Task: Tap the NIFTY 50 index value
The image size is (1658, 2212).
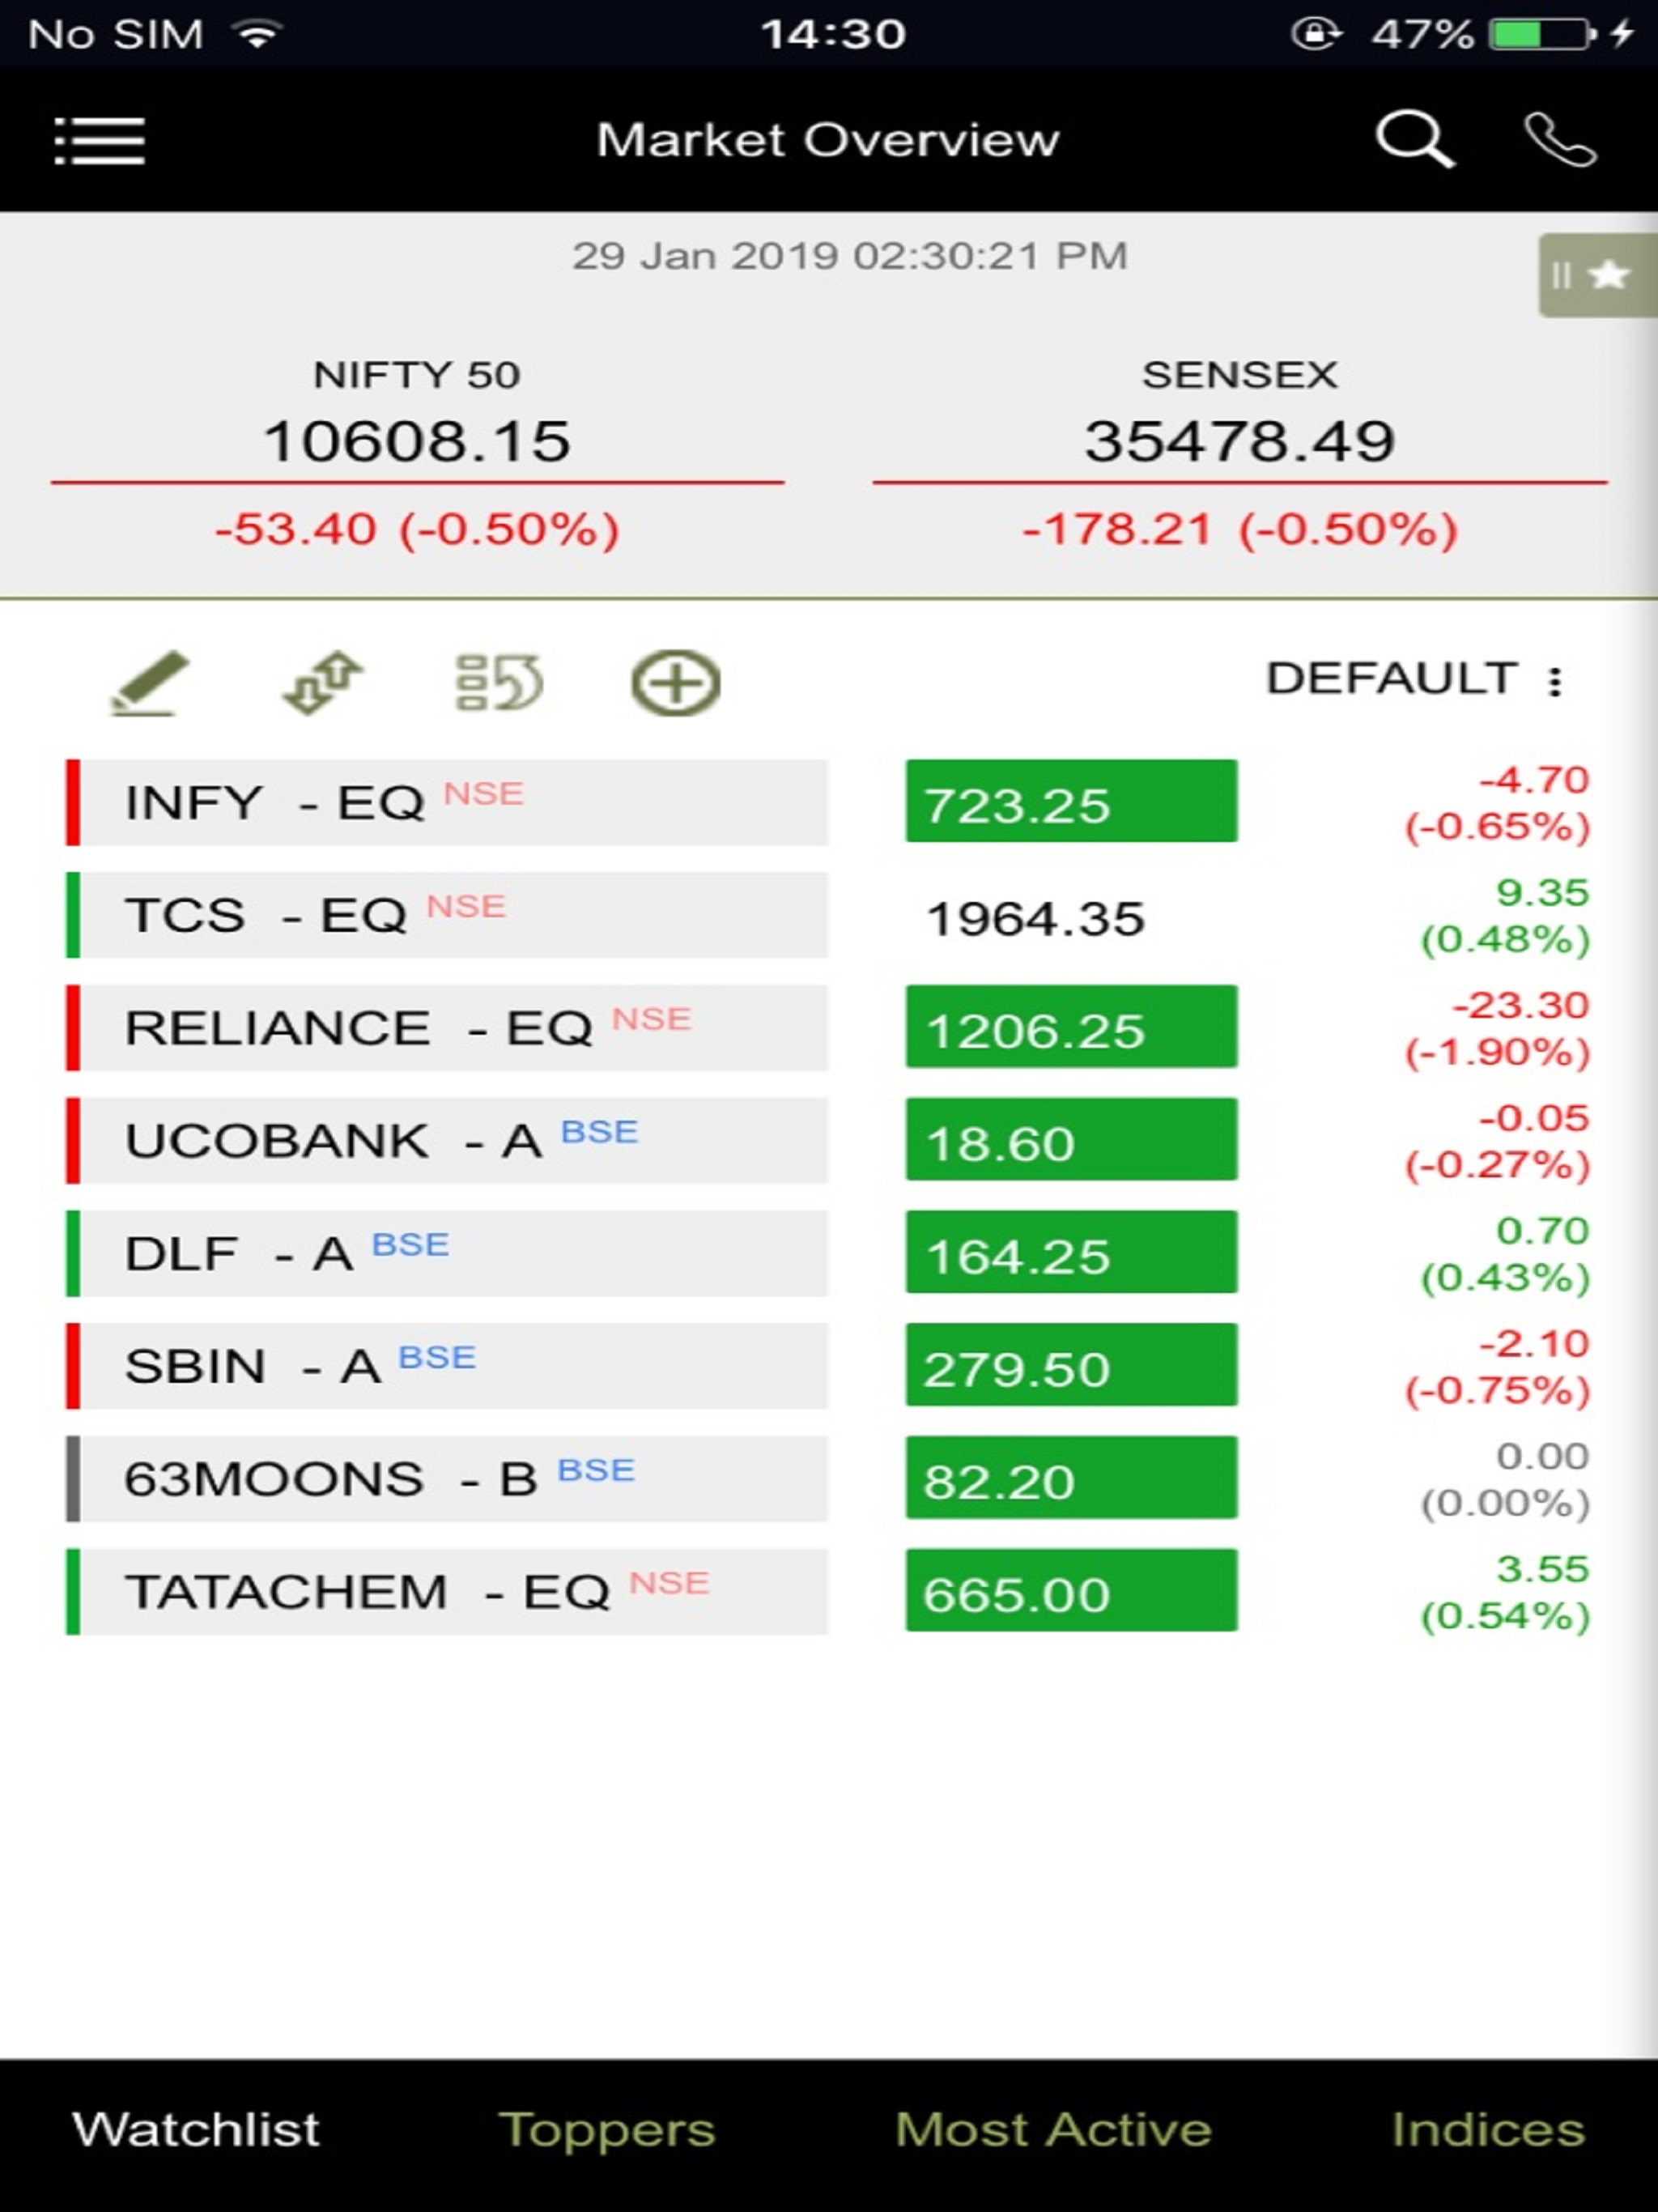Action: pyautogui.click(x=417, y=442)
